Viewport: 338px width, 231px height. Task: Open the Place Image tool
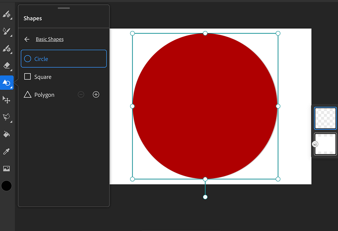tap(7, 168)
